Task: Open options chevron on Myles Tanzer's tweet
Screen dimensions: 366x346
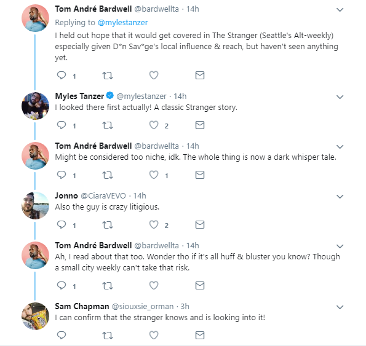Action: tap(340, 96)
